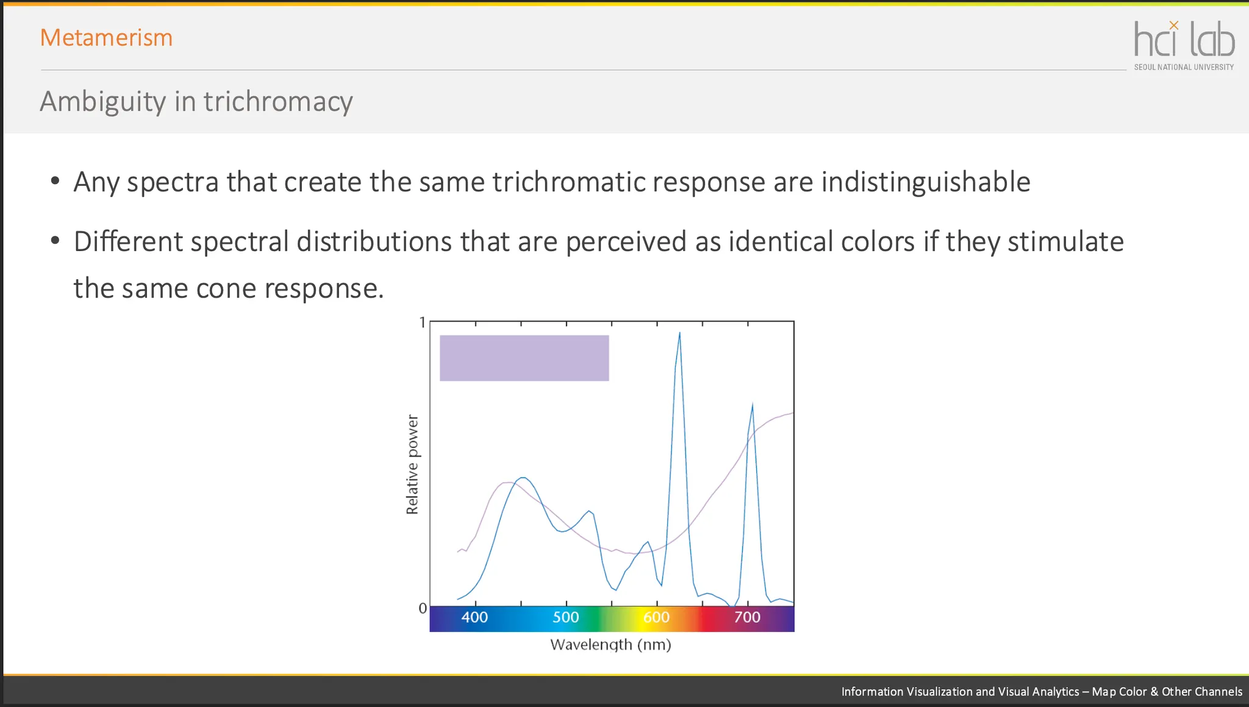
Task: Click the second bullet about spectral distributions
Action: 598,242
